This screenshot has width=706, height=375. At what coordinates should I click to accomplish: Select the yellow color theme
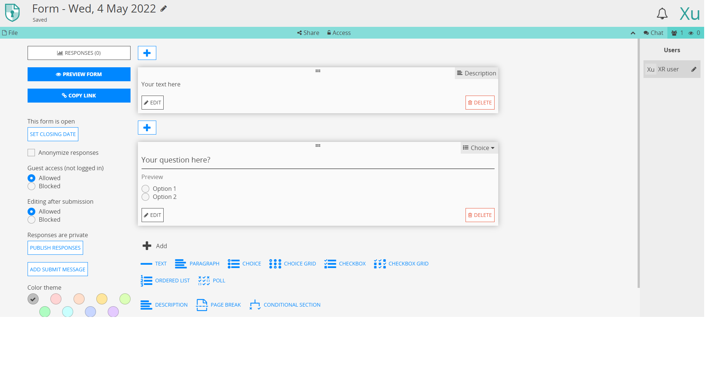(102, 299)
